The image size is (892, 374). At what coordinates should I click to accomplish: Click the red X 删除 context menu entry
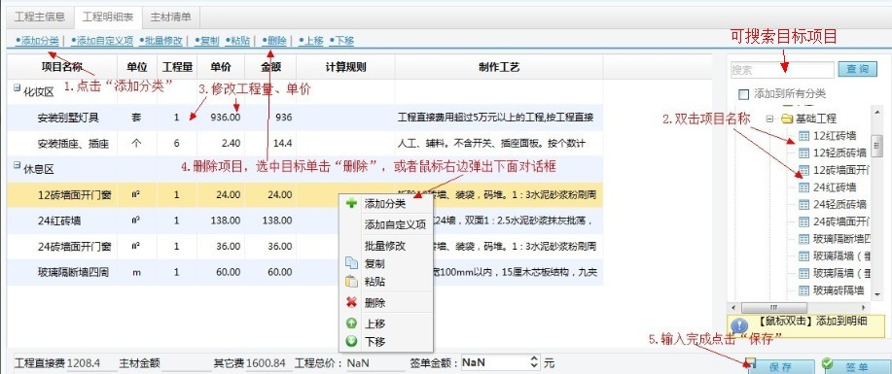375,303
